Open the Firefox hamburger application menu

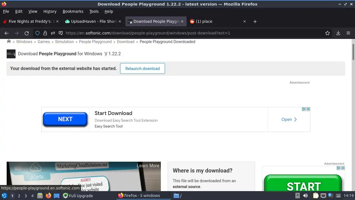pyautogui.click(x=348, y=33)
